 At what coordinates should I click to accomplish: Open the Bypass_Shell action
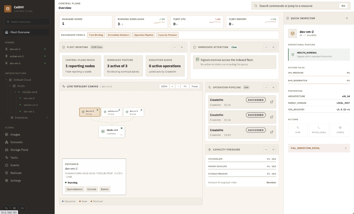tap(319, 130)
